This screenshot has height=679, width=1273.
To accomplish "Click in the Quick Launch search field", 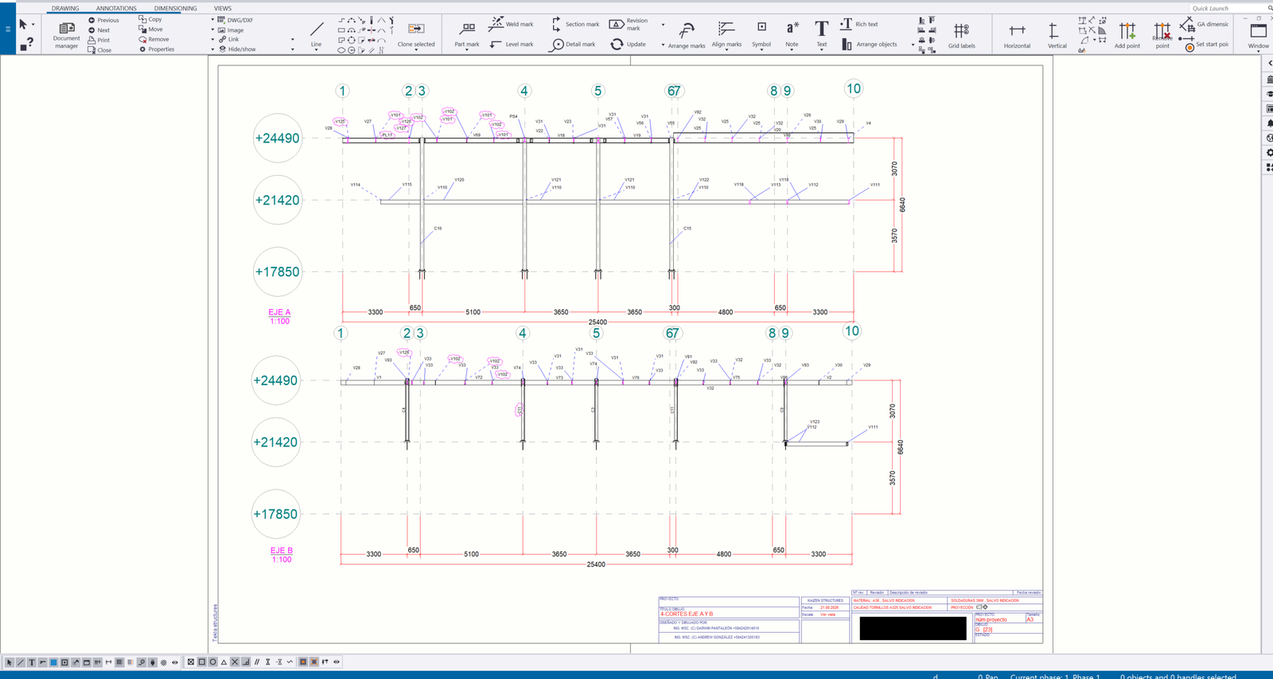I will 1229,8.
